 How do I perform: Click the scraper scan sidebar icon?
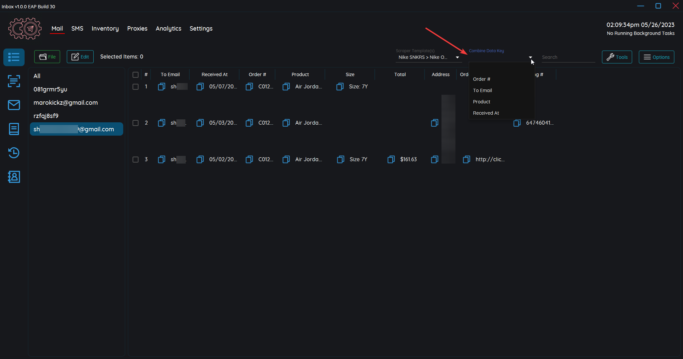click(14, 81)
